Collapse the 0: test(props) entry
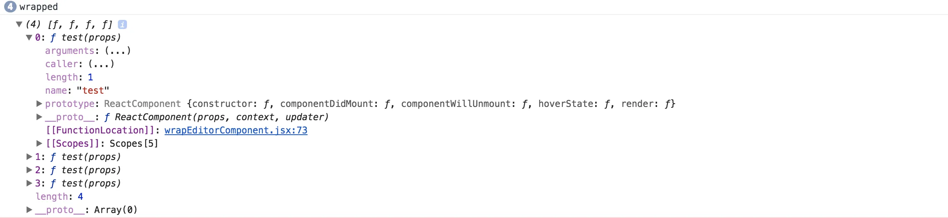Screen dimensions: 948x218 click(x=29, y=38)
